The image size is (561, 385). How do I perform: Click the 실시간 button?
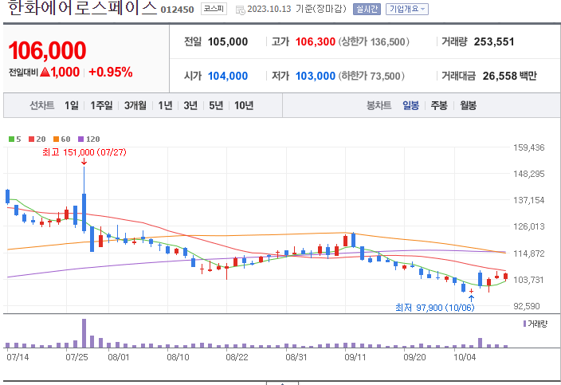pyautogui.click(x=367, y=9)
